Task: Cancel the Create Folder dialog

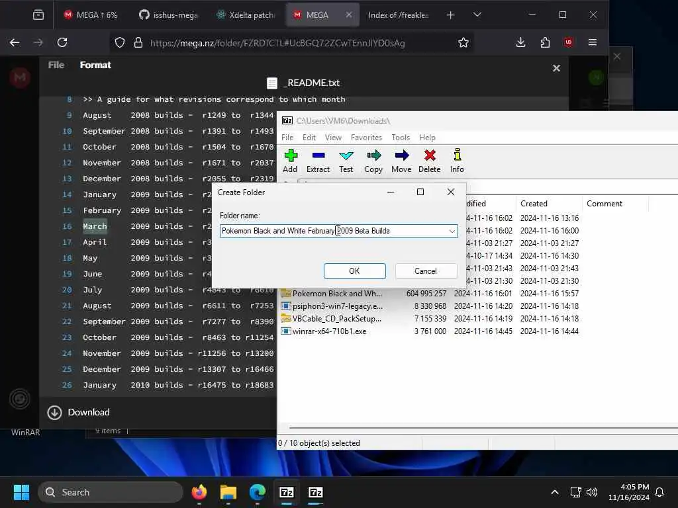Action: [x=426, y=271]
